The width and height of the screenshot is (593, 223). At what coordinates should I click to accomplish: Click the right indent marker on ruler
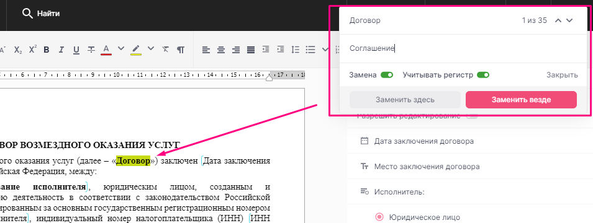(269, 79)
